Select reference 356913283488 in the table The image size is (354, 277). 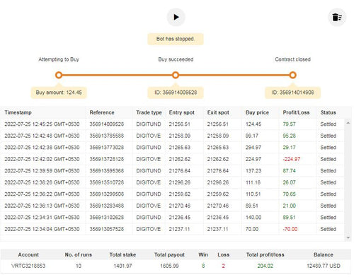(107, 206)
